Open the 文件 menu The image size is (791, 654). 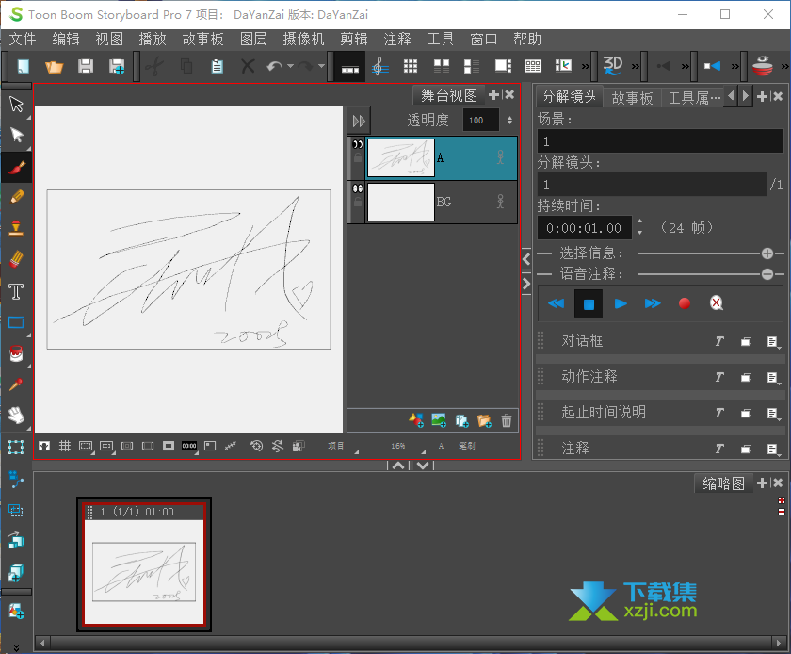[x=23, y=39]
